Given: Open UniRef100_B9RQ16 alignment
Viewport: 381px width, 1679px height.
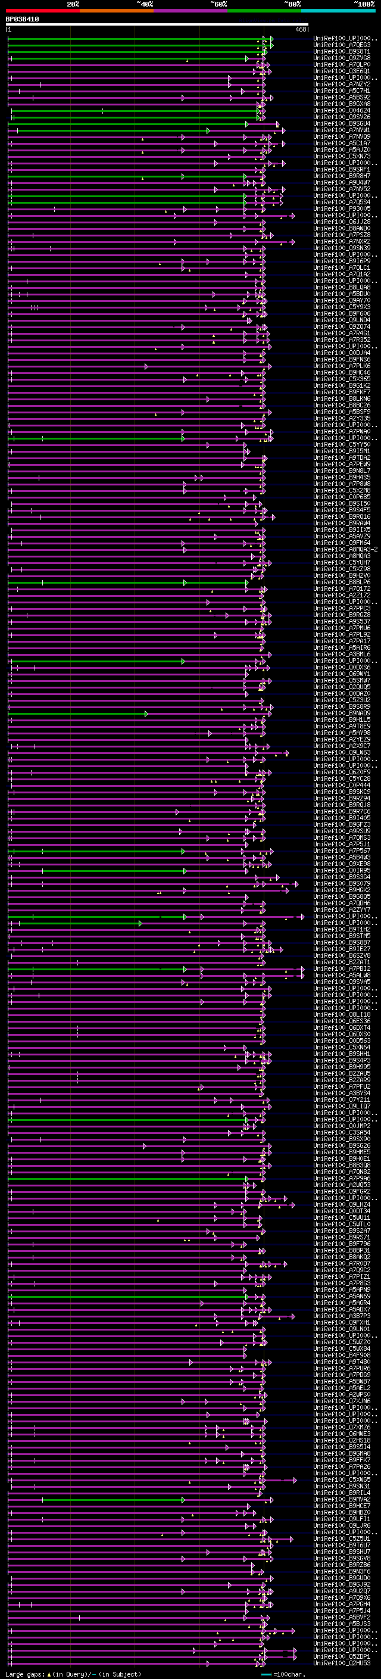Looking at the screenshot, I should coord(342,517).
